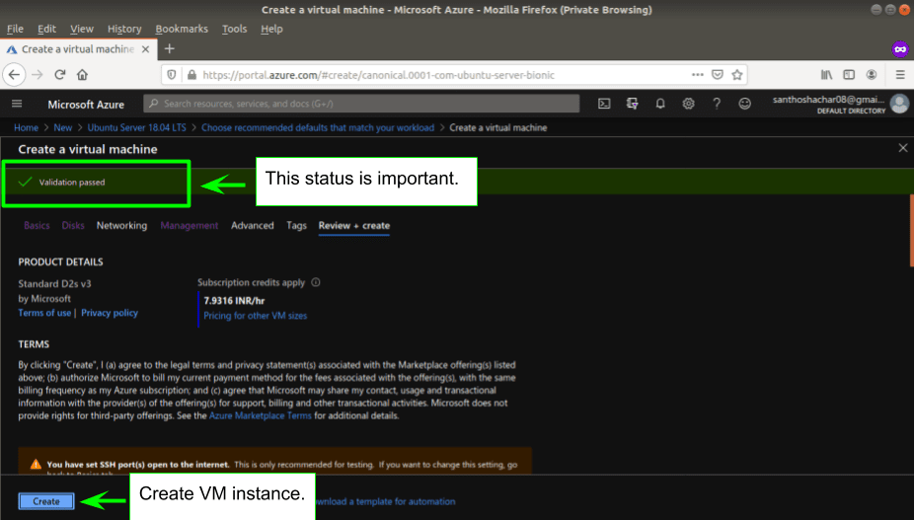Save page to Pocket
915x520 pixels.
point(718,75)
